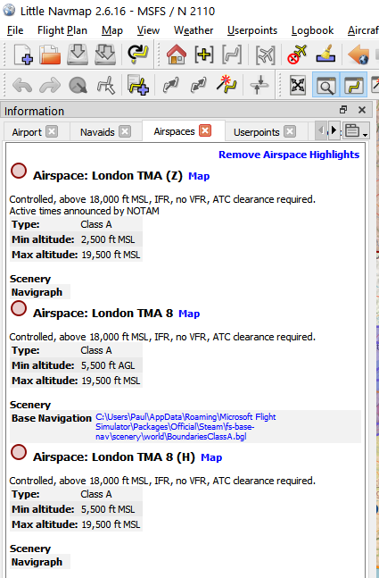Open the File menu

coord(15,30)
